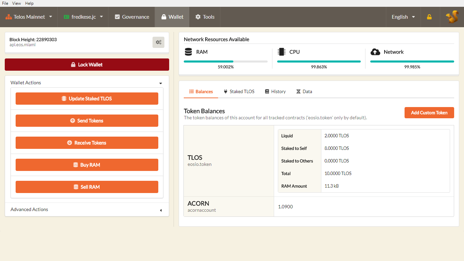This screenshot has width=464, height=261.
Task: Click the Network usage progress bar
Action: tap(412, 62)
